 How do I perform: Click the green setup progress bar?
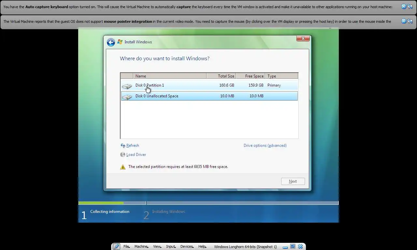[101, 203]
